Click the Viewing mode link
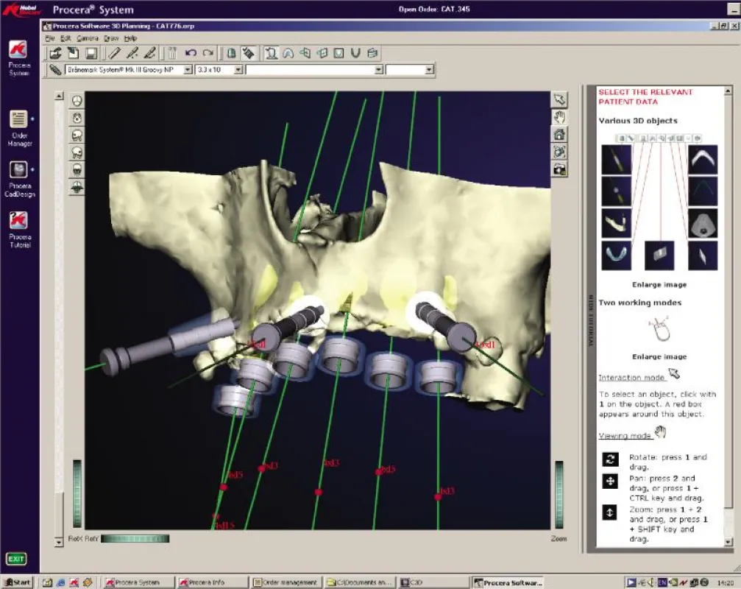This screenshot has height=589, width=741. pos(625,435)
